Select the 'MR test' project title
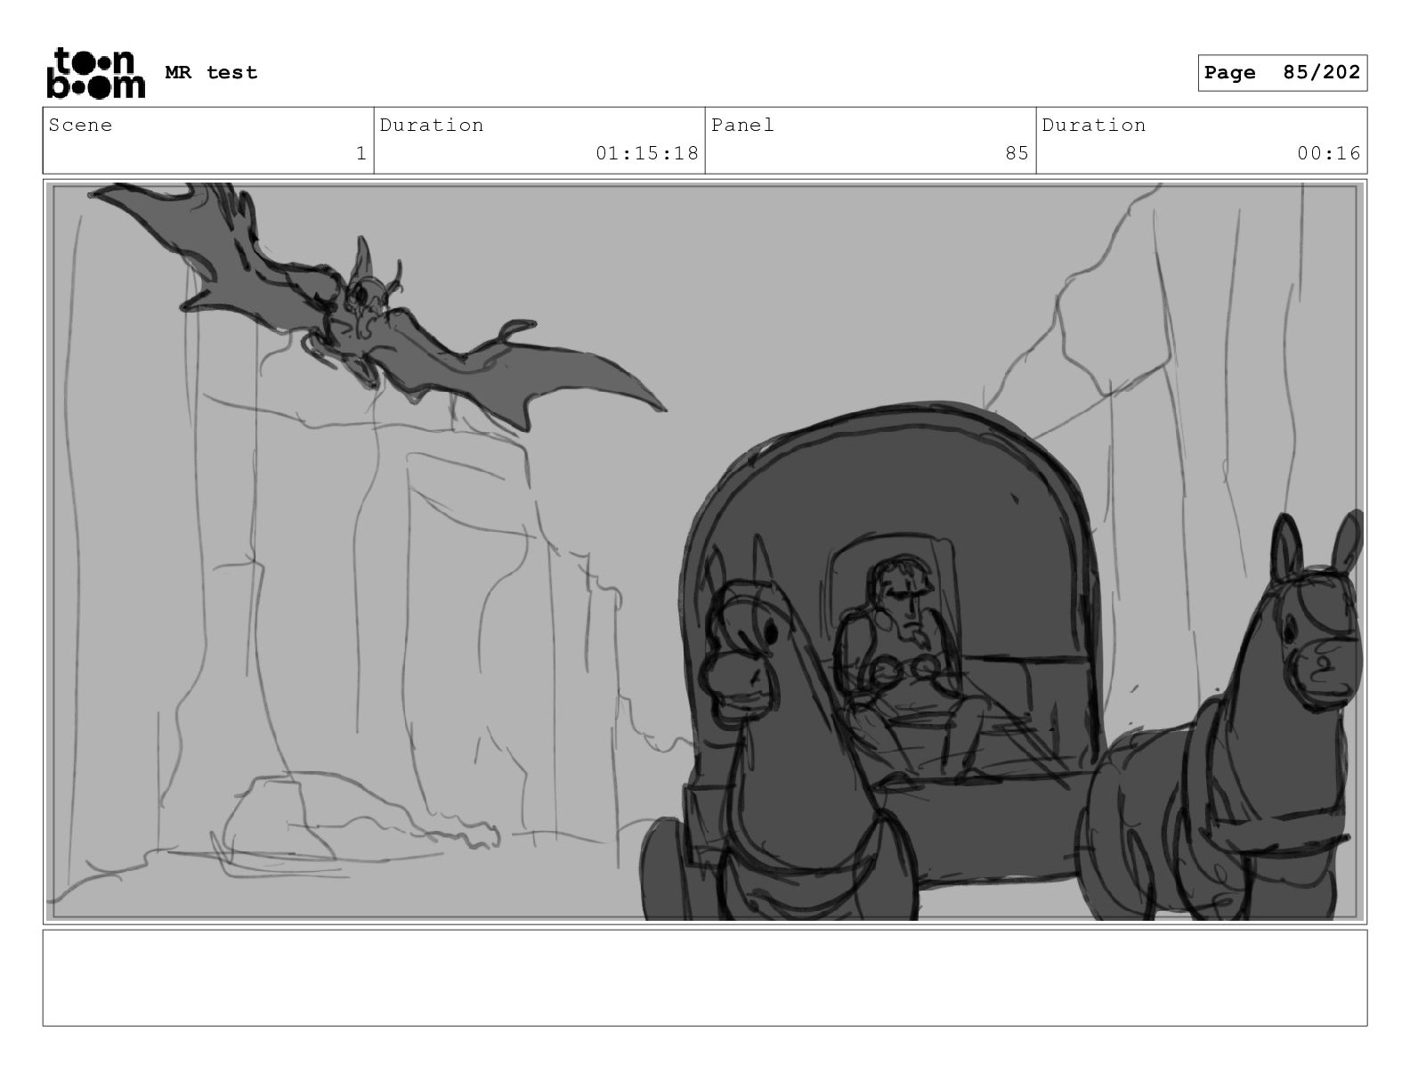 211,73
